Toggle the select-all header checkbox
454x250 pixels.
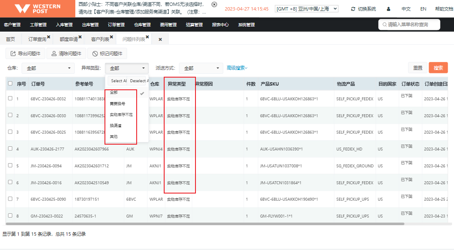pos(10,83)
